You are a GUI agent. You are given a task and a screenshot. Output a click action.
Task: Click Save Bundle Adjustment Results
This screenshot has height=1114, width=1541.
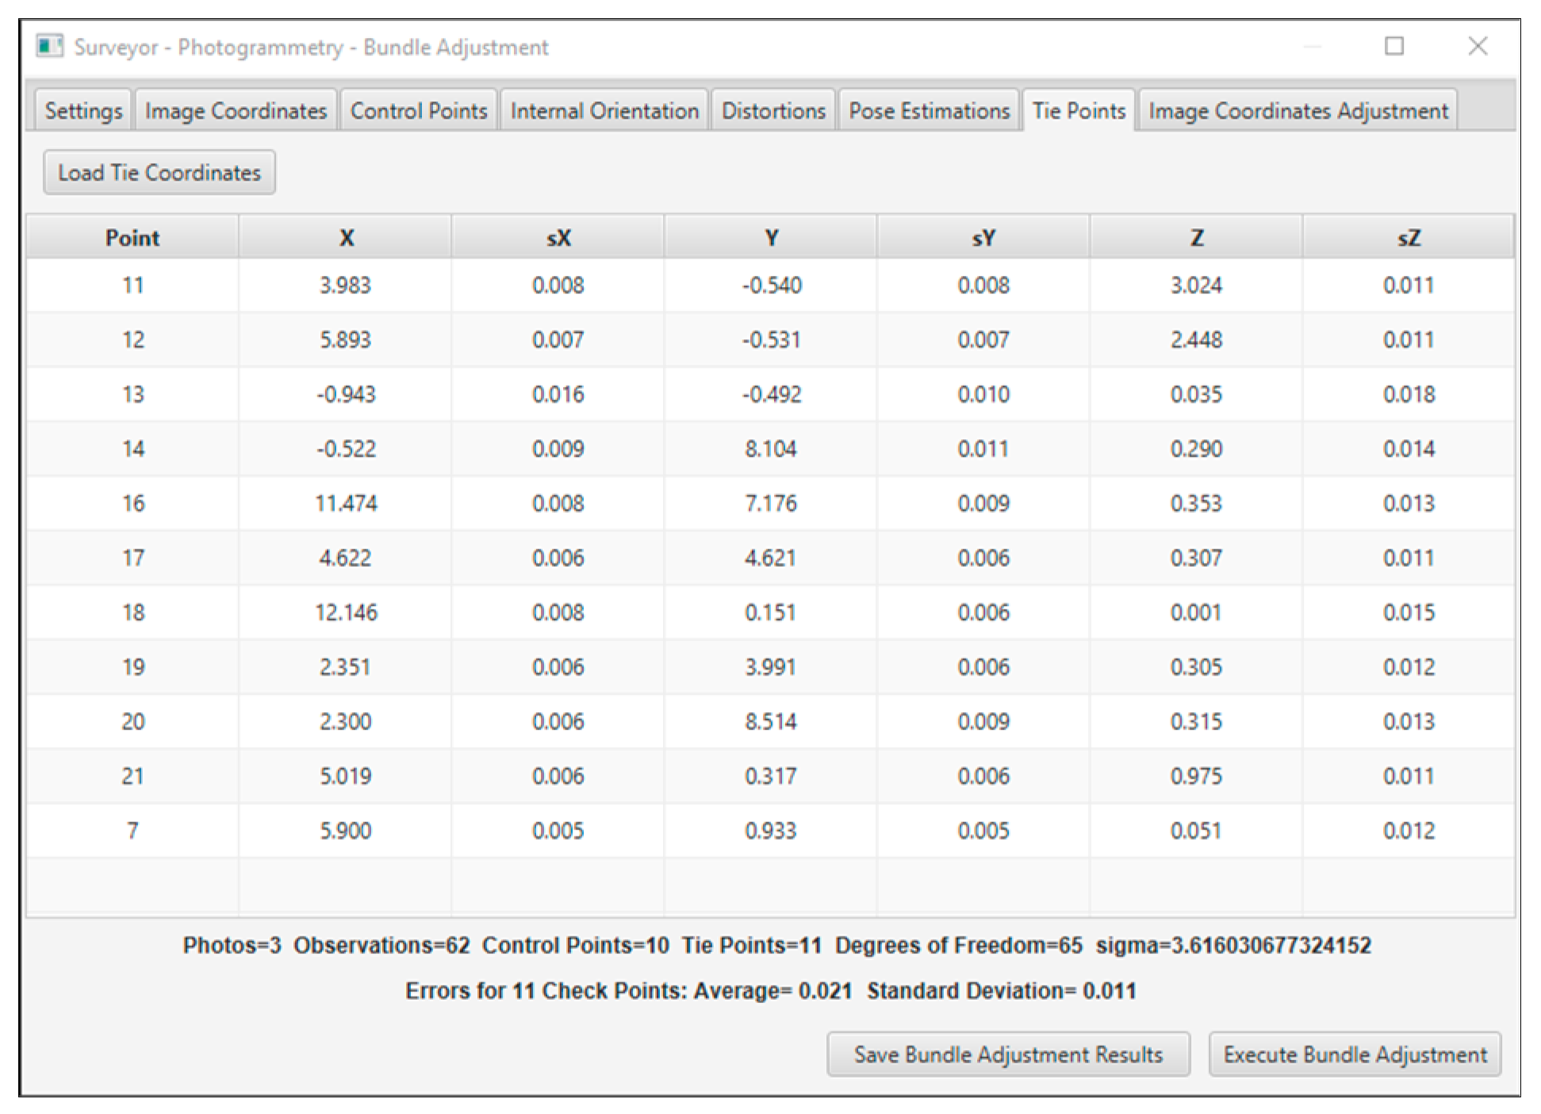tap(1007, 1055)
